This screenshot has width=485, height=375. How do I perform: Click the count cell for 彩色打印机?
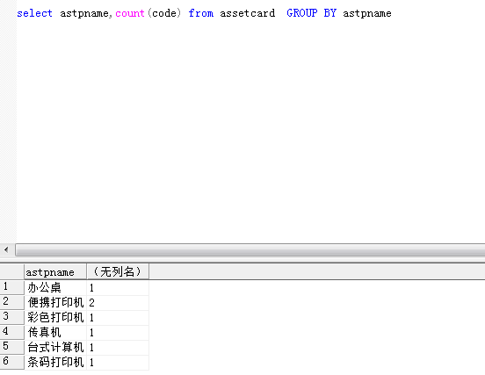(118, 317)
